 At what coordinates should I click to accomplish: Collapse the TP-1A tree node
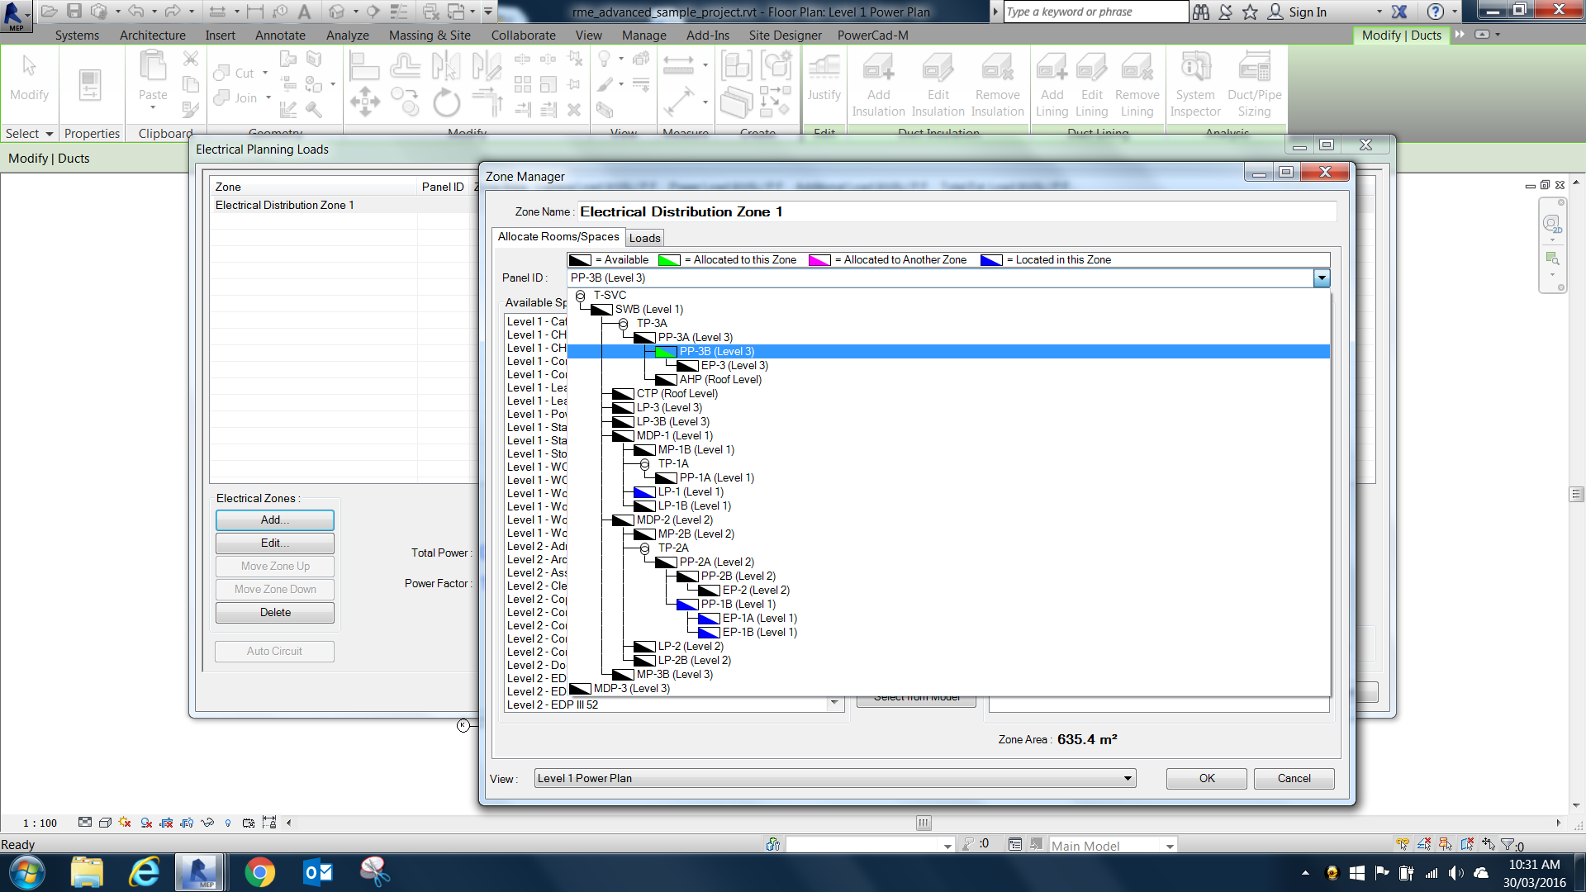(x=644, y=463)
